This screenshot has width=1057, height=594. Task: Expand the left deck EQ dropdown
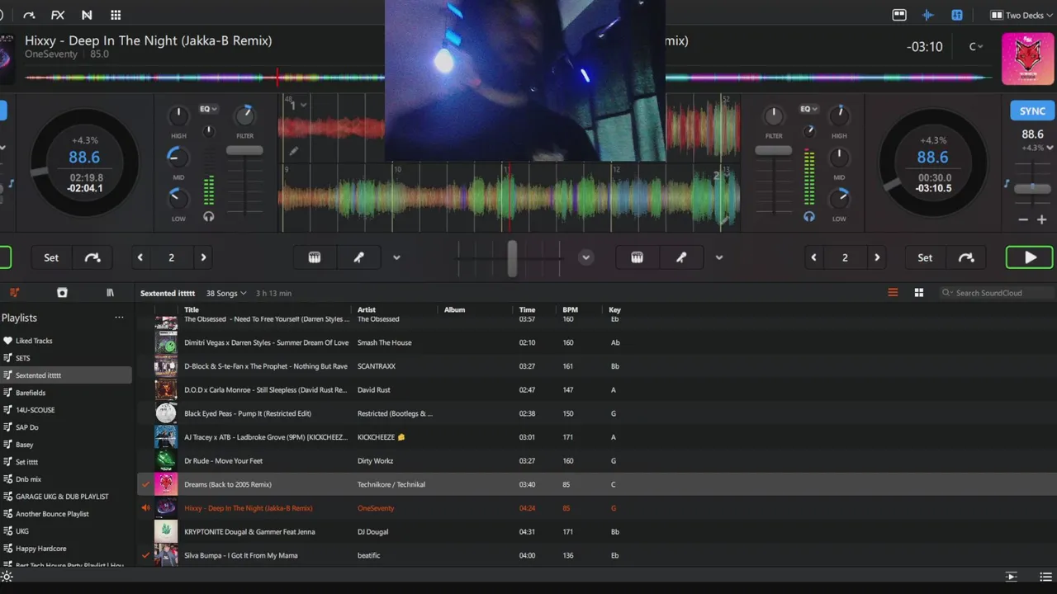(x=208, y=109)
